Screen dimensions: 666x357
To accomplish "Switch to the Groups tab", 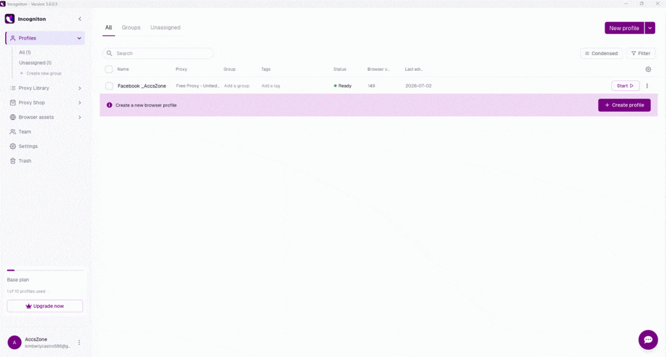I will (131, 27).
